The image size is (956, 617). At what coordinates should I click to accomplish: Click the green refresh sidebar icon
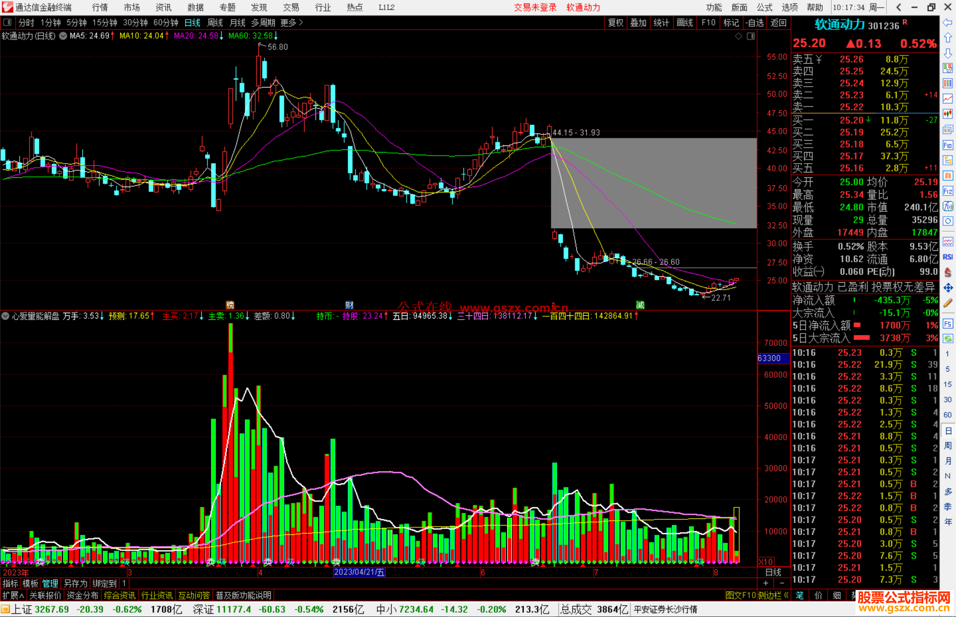click(948, 338)
